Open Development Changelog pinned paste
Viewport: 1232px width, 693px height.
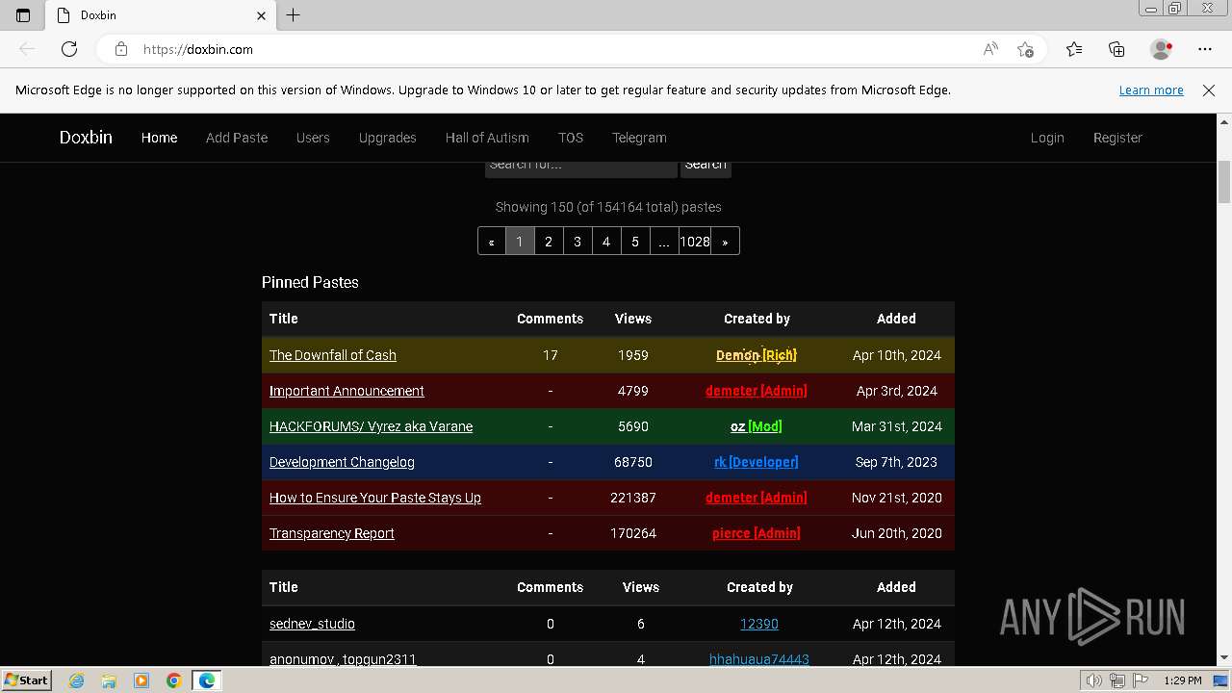[342, 462]
